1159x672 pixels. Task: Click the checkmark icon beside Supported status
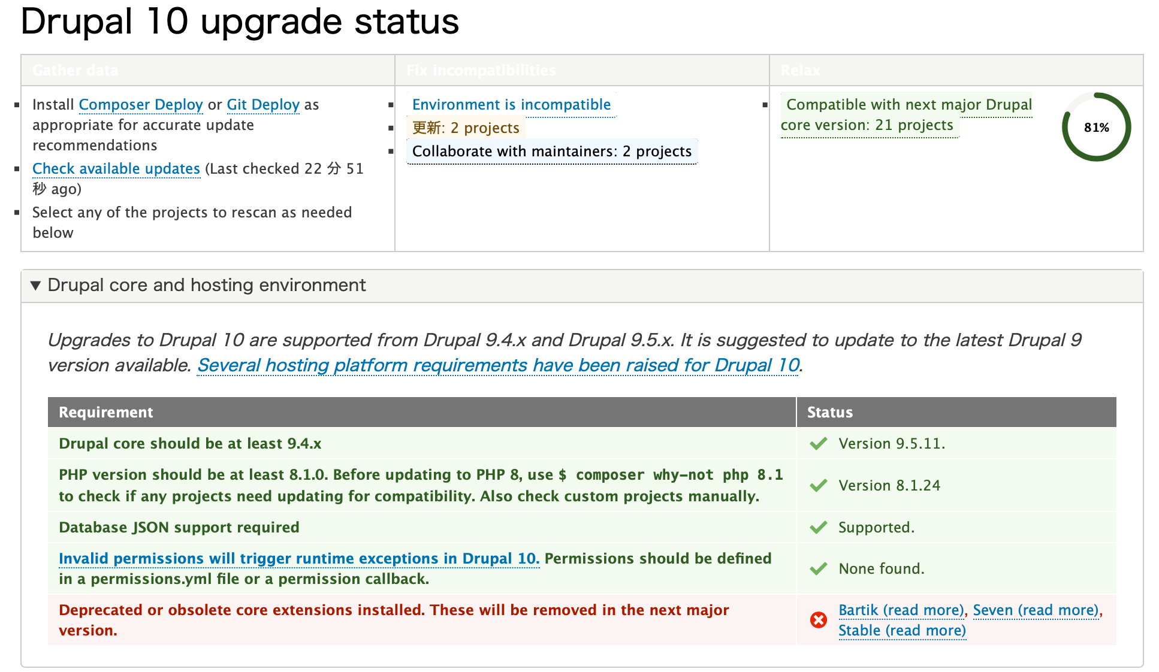pos(818,528)
